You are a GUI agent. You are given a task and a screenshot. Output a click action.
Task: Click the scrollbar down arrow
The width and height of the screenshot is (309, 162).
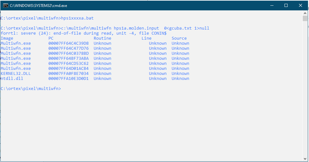[305, 159]
